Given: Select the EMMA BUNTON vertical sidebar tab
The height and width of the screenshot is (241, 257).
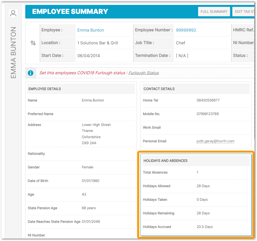Looking at the screenshot, I should 13,52.
